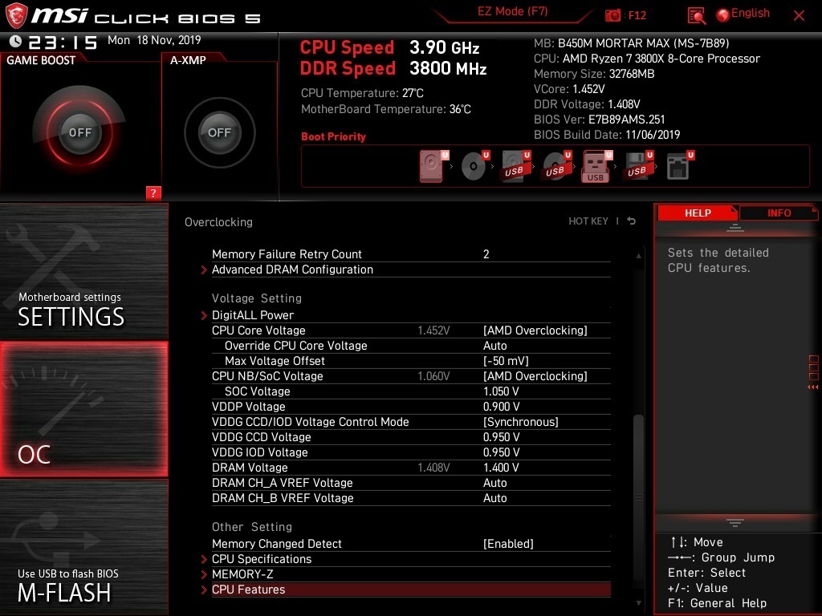
Task: Click the clock icon beside the time
Action: click(16, 42)
